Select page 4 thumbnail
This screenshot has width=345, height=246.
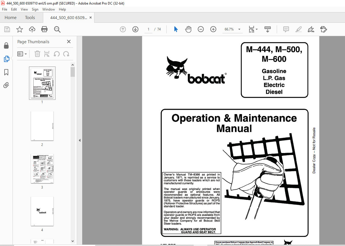pyautogui.click(x=42, y=211)
